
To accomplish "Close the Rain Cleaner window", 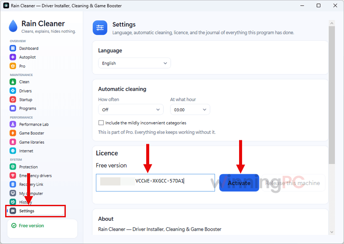I will [x=335, y=6].
